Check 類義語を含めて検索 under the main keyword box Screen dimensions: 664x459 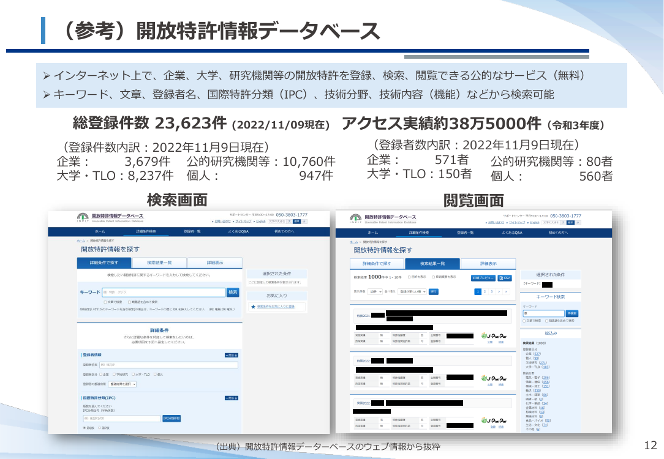pyautogui.click(x=129, y=302)
